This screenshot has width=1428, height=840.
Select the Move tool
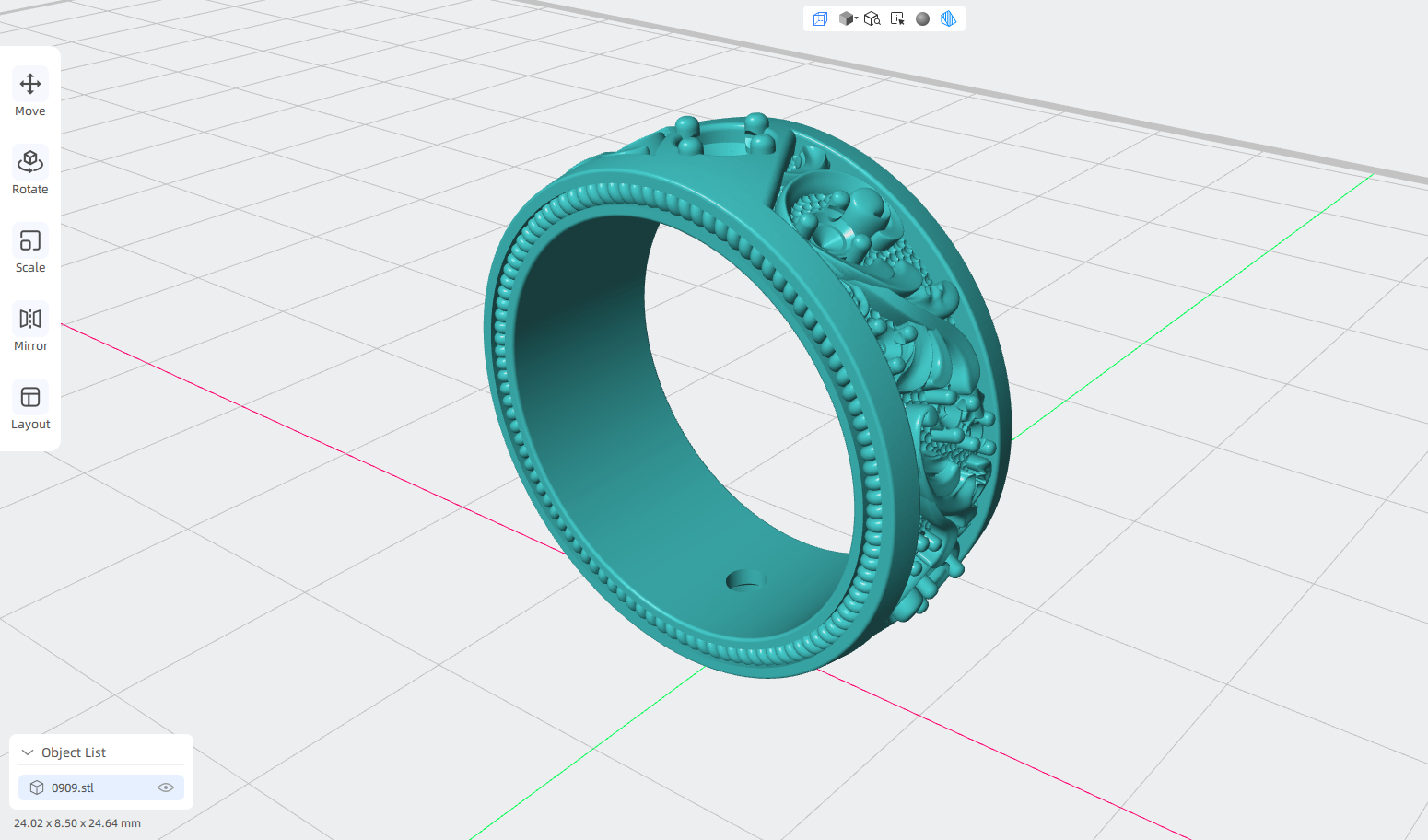point(30,93)
